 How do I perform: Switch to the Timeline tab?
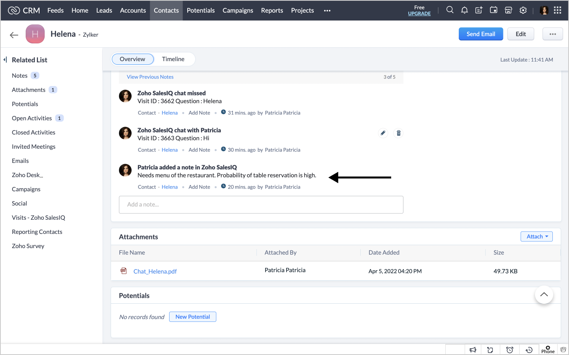tap(173, 59)
